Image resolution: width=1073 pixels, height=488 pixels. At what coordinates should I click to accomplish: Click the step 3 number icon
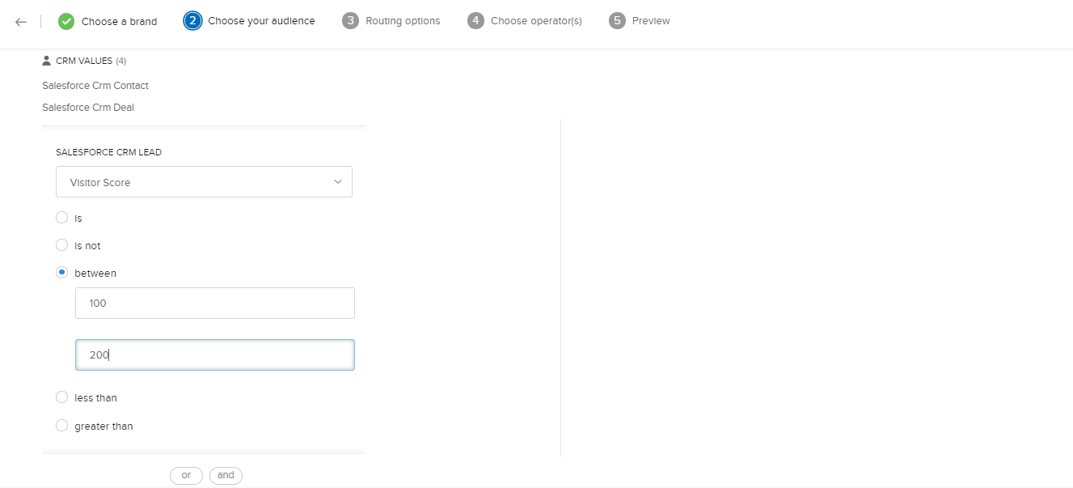350,21
